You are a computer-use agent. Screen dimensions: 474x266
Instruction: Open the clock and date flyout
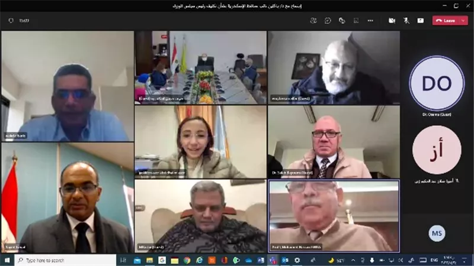pyautogui.click(x=449, y=260)
